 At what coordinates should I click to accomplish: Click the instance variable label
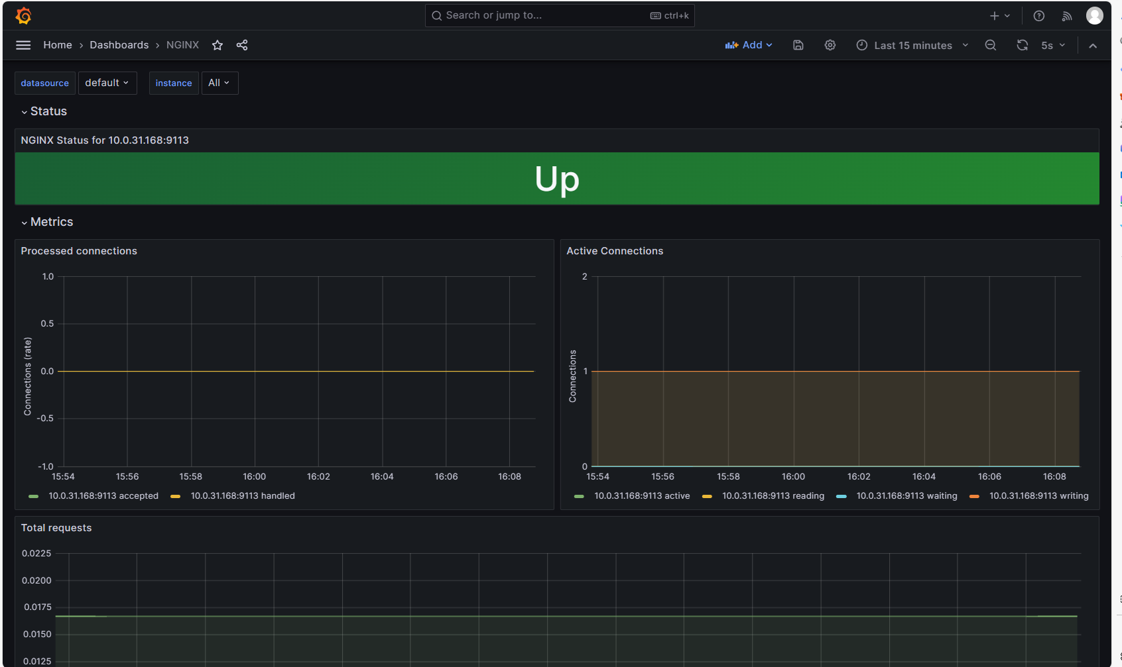[174, 83]
